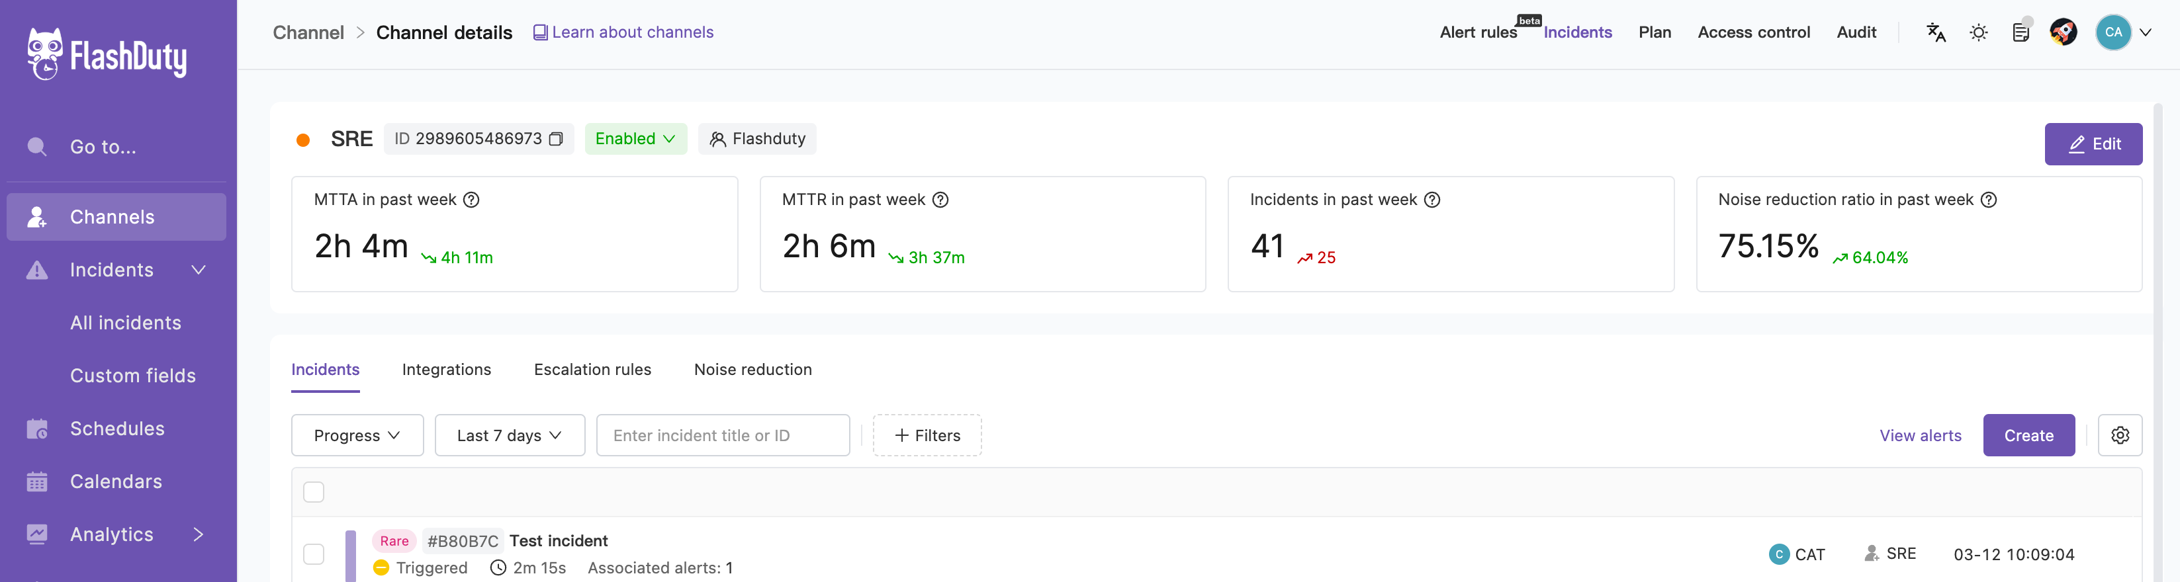2180x582 pixels.
Task: Switch to the Noise reduction tab
Action: coord(752,370)
